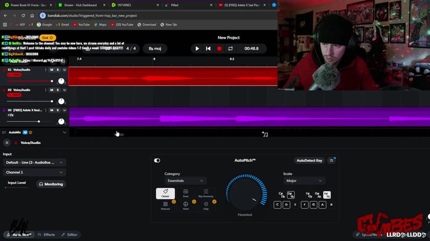This screenshot has height=241, width=430.
Task: Click the AutoDetect Key button
Action: (x=309, y=160)
